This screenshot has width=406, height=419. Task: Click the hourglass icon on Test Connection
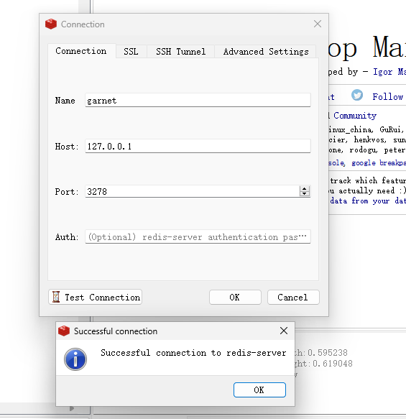click(56, 297)
